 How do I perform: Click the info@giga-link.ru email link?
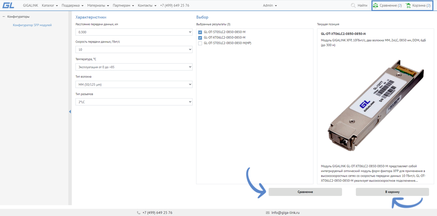(x=285, y=213)
